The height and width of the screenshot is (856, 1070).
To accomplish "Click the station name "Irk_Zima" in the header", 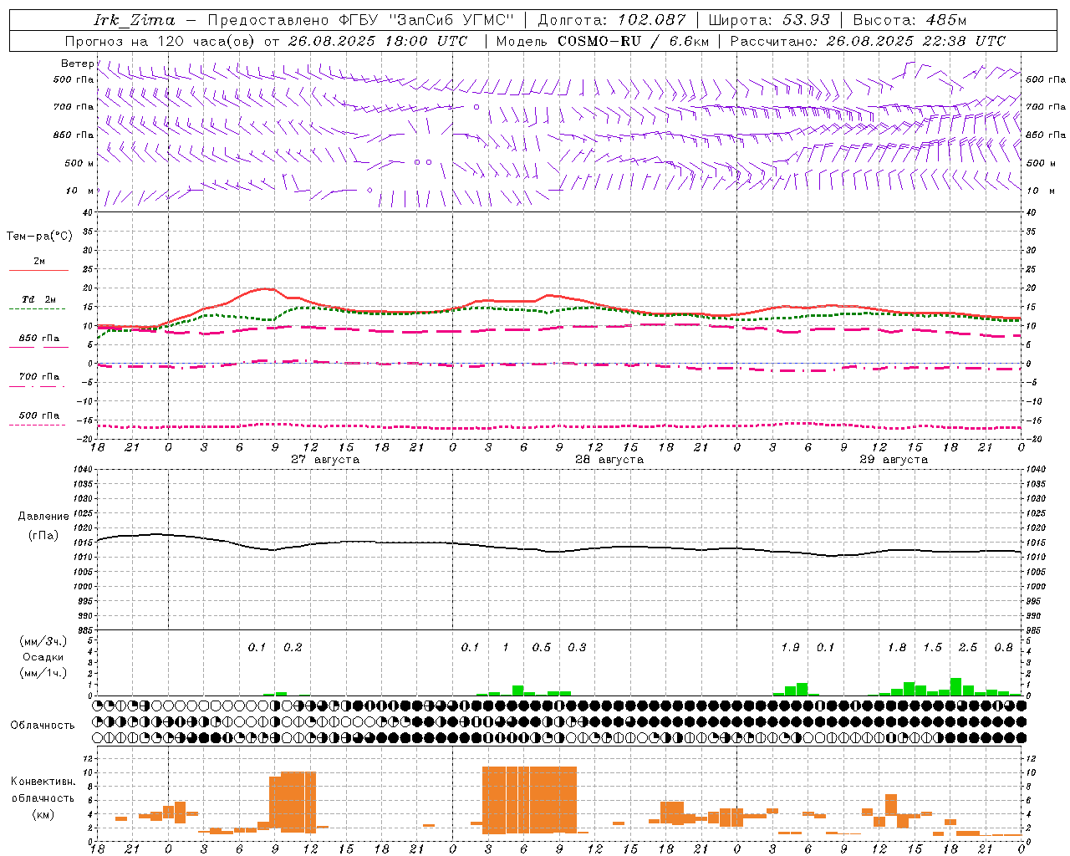I will (x=135, y=20).
